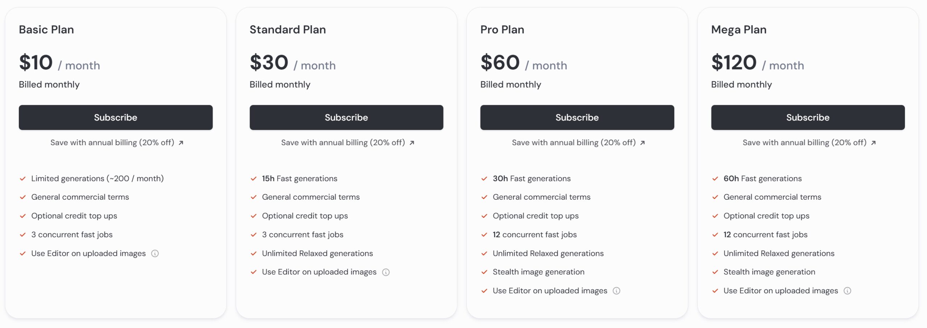The image size is (927, 328).
Task: Click arrow icon next to Basic annual billing
Action: 181,143
